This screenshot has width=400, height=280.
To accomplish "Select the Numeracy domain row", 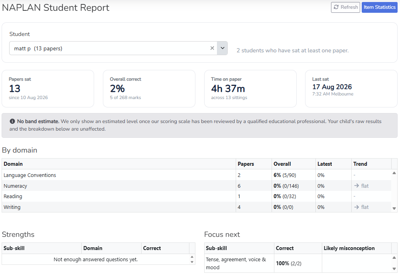I will tap(197, 186).
